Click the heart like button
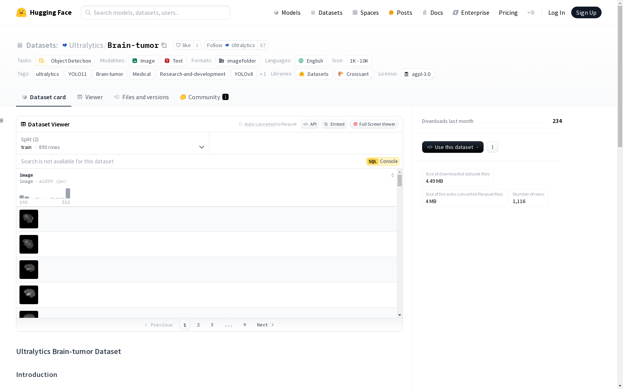The width and height of the screenshot is (623, 389). click(x=183, y=46)
